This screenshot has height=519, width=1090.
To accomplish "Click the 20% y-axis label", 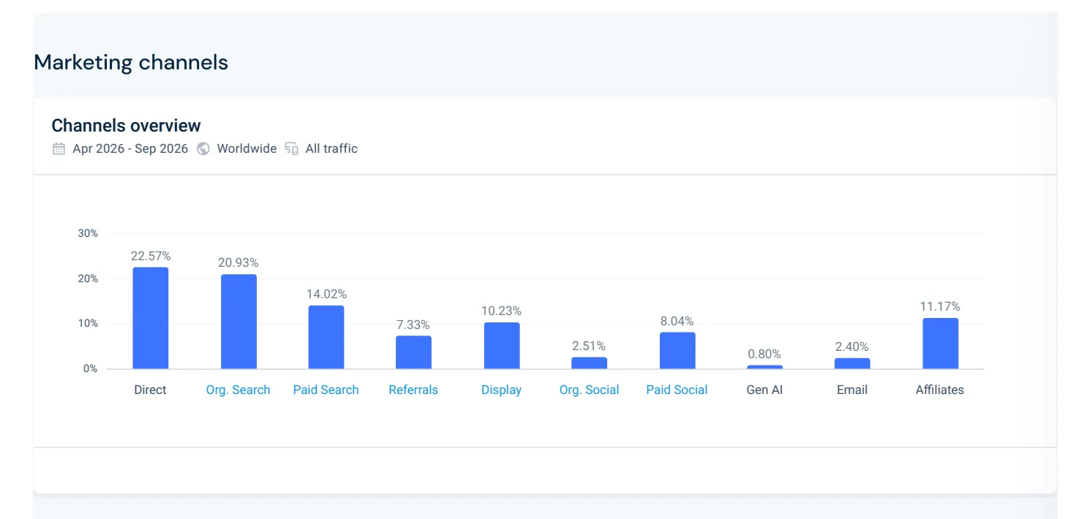I will [x=88, y=279].
